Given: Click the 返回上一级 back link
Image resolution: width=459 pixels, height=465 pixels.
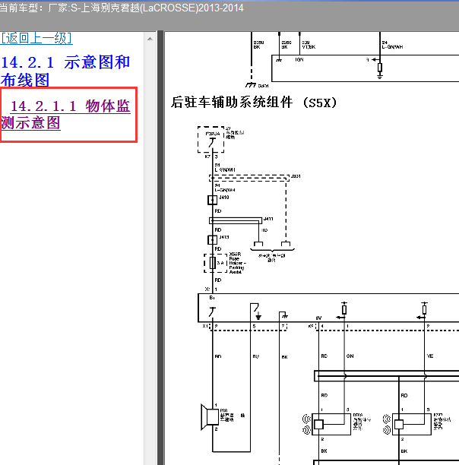Looking at the screenshot, I should (x=36, y=38).
